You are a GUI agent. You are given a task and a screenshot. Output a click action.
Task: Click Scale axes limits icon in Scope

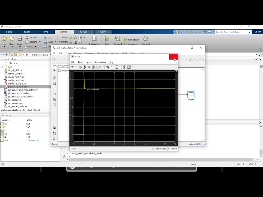pyautogui.click(x=116, y=67)
